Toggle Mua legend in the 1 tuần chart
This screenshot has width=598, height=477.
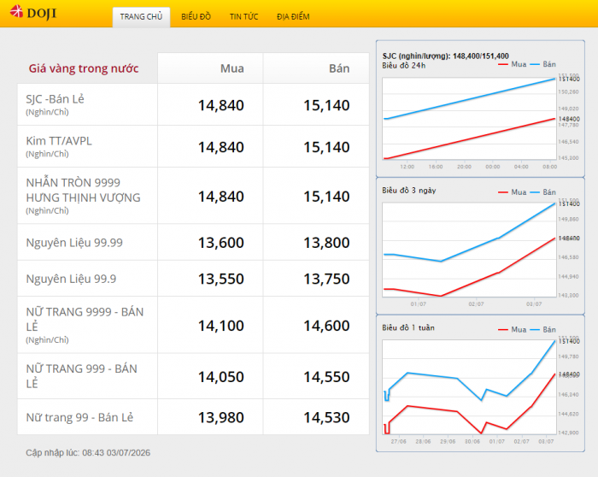click(x=513, y=329)
